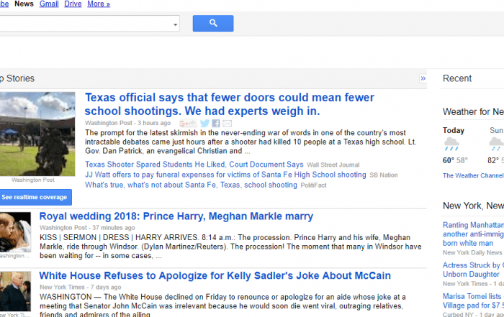Email the Texas story via envelope icon

pos(228,124)
